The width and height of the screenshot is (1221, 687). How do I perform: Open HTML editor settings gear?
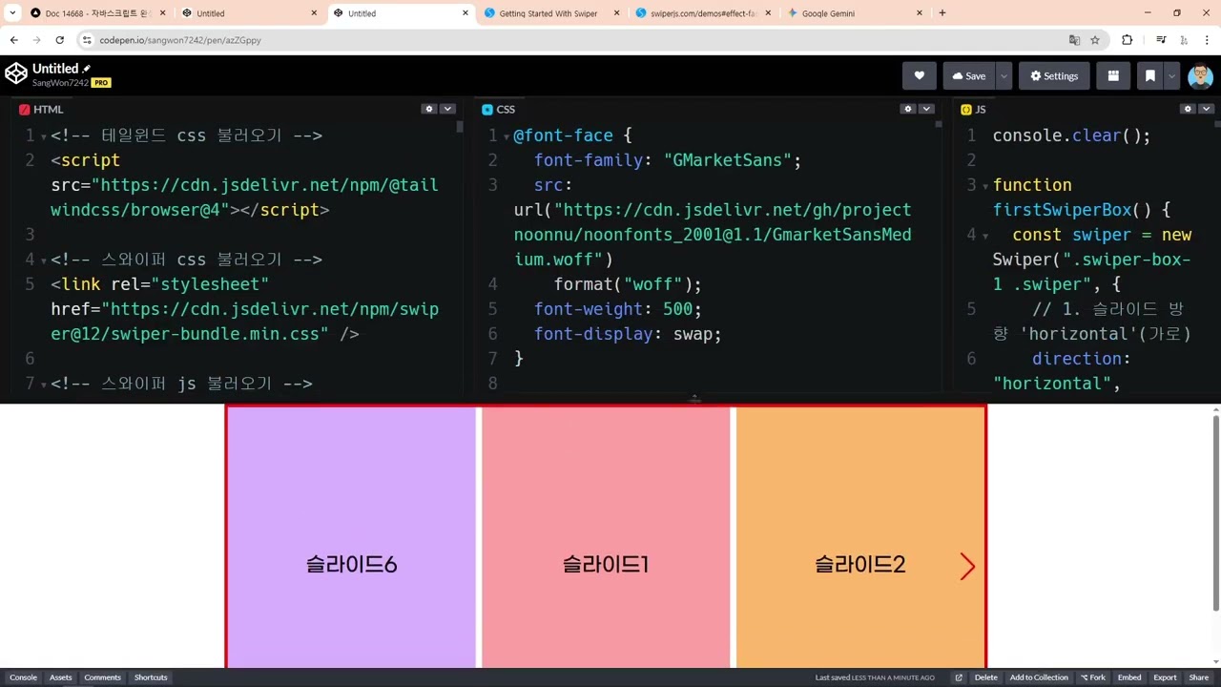pos(429,109)
